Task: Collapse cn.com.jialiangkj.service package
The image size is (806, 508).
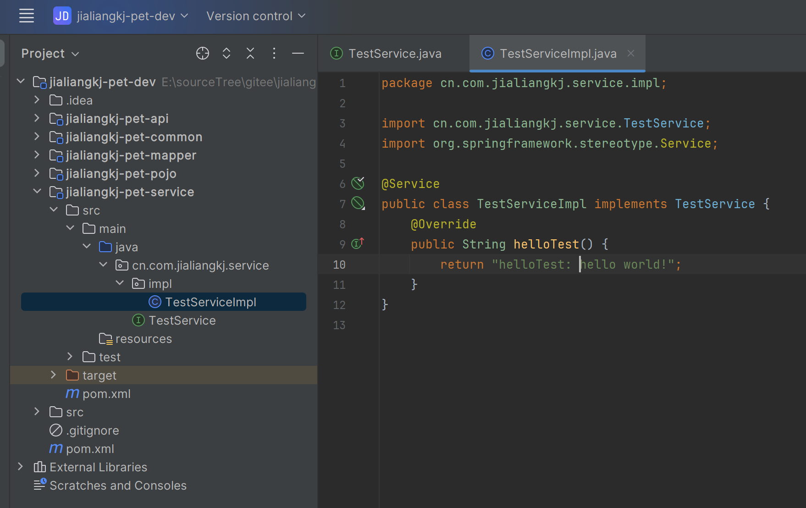Action: [x=103, y=265]
